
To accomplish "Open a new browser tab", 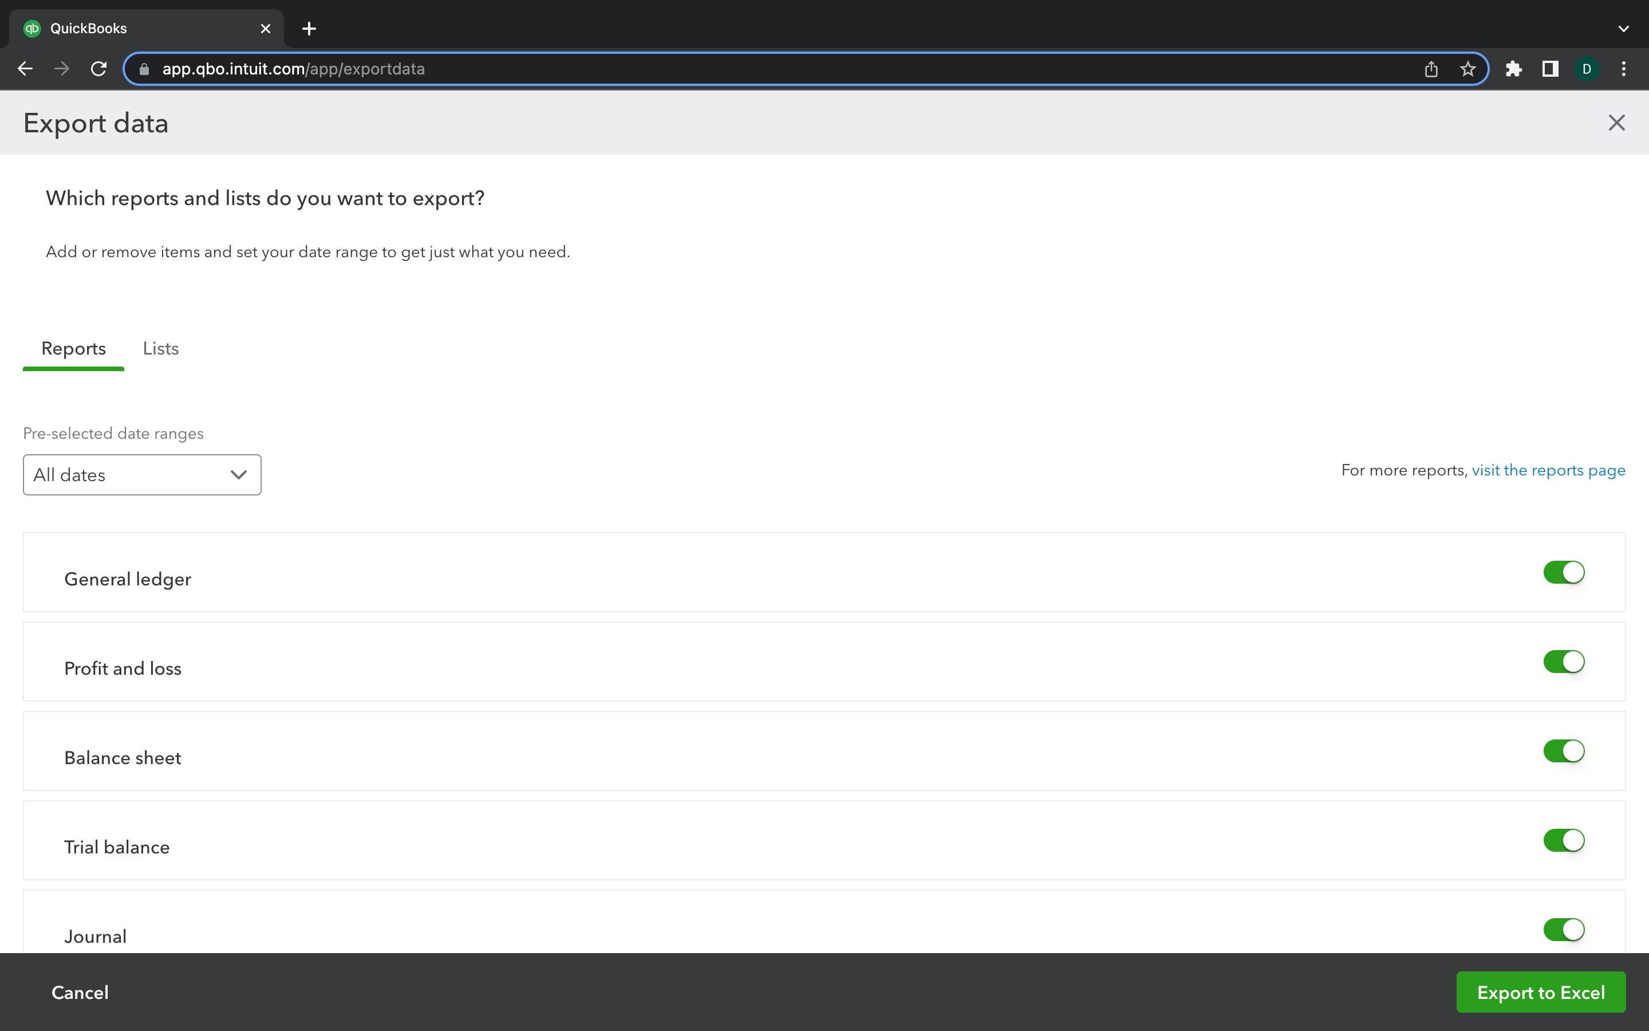I will pos(309,29).
